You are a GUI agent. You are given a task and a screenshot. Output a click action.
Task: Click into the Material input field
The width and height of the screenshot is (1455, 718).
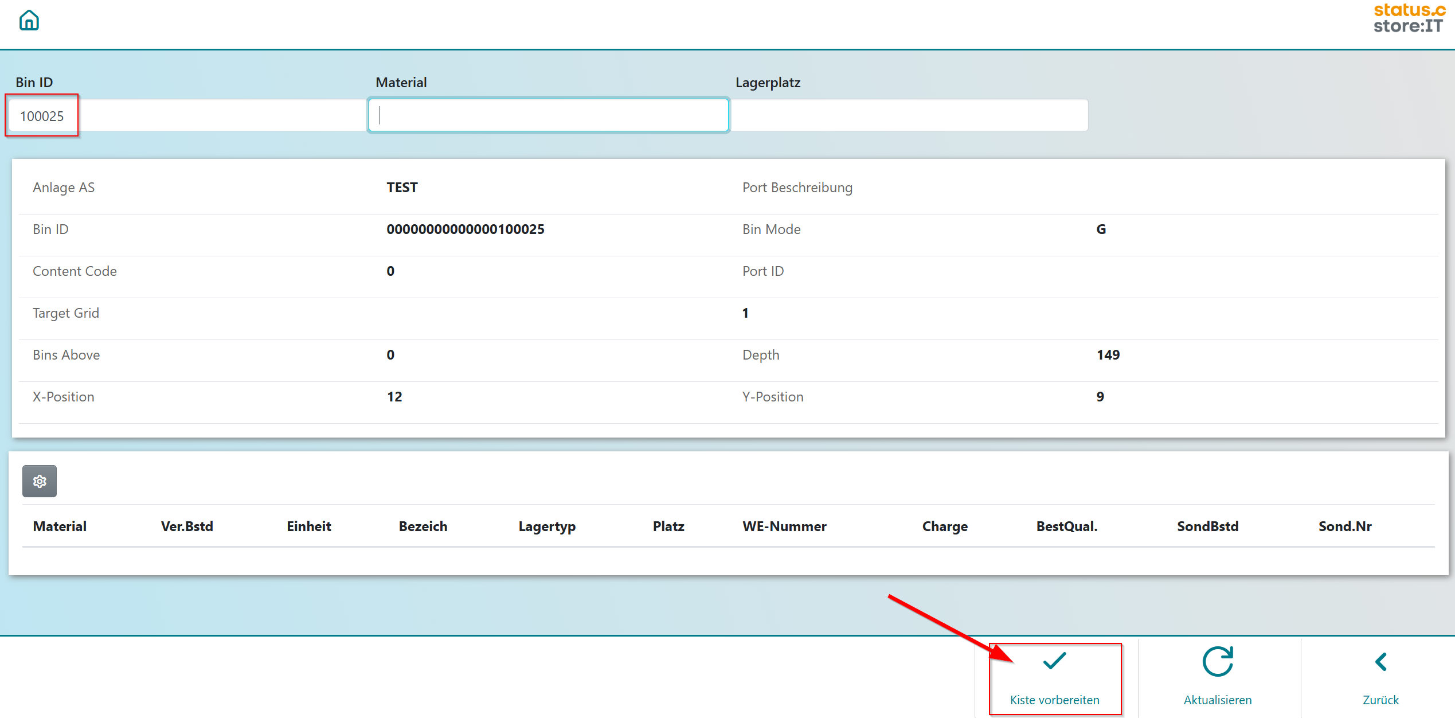point(548,116)
